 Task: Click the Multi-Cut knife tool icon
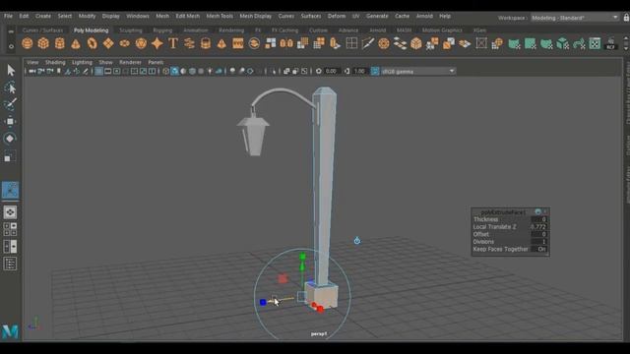point(367,43)
